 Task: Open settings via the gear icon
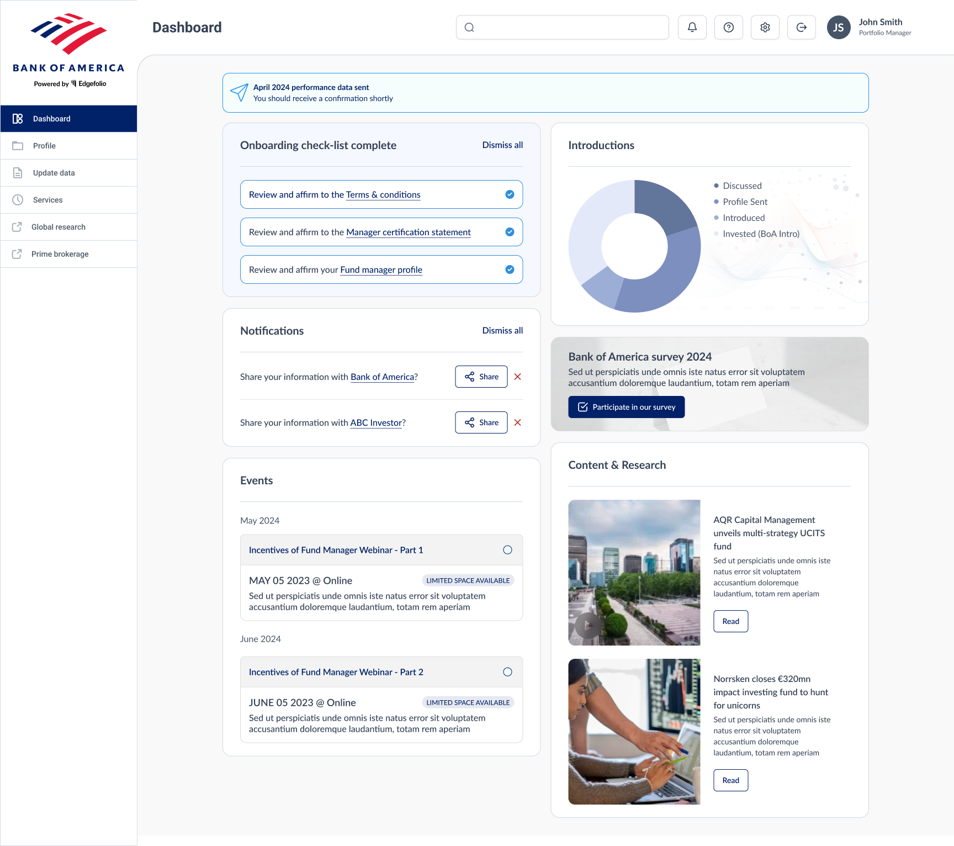[x=765, y=27]
